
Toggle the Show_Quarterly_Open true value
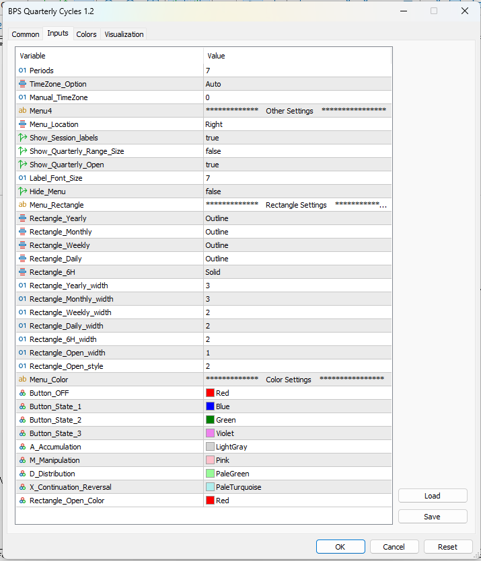click(296, 165)
